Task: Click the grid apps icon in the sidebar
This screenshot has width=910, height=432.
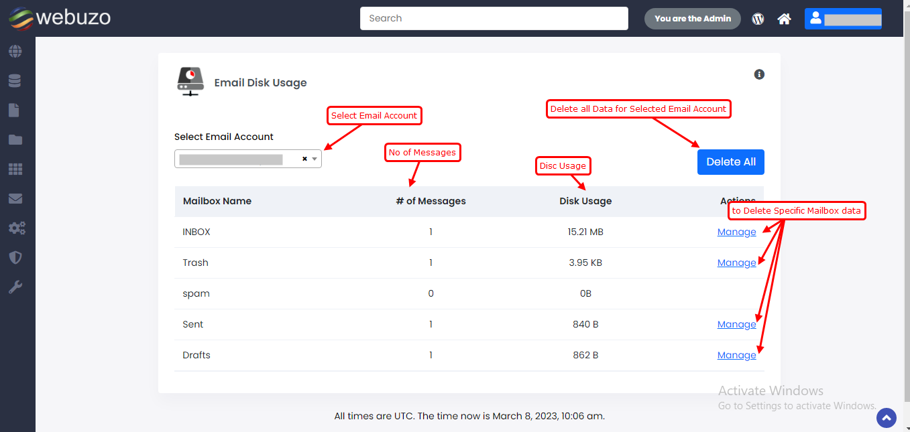Action: pyautogui.click(x=15, y=169)
